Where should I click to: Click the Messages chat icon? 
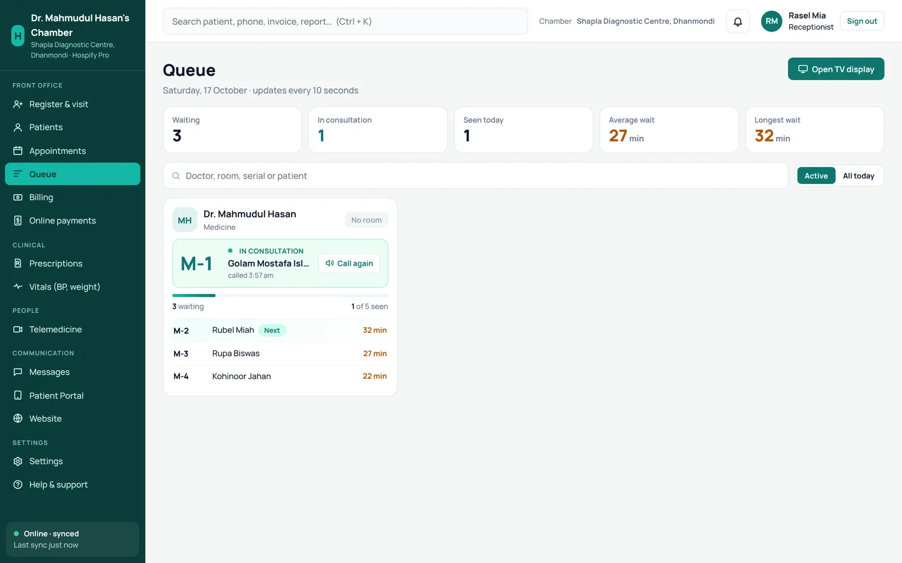pyautogui.click(x=18, y=372)
